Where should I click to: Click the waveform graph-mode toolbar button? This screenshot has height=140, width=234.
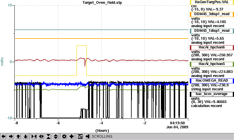point(80,136)
